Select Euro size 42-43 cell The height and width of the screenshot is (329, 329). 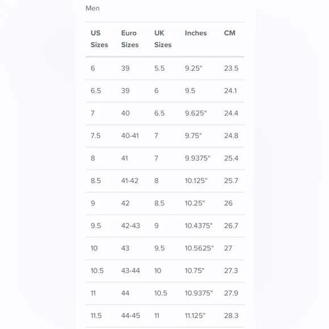tap(130, 226)
